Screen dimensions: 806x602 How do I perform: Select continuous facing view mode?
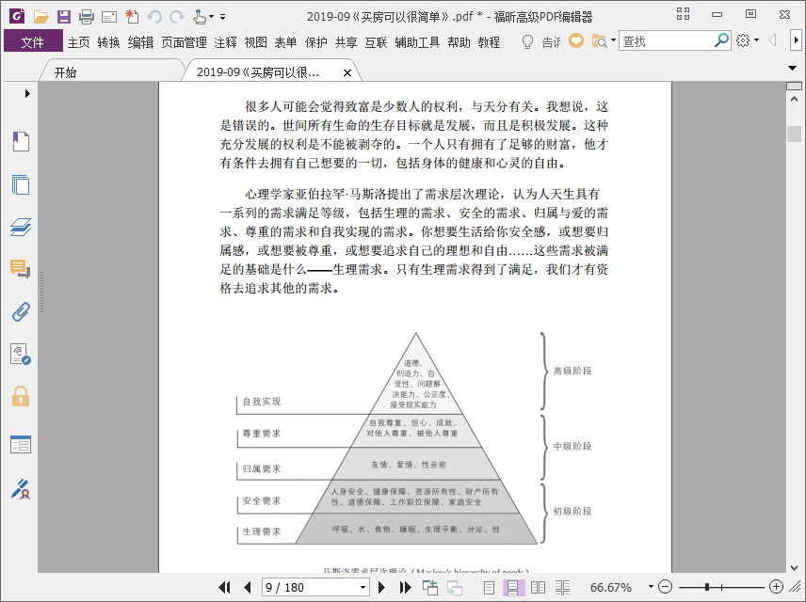click(x=562, y=587)
